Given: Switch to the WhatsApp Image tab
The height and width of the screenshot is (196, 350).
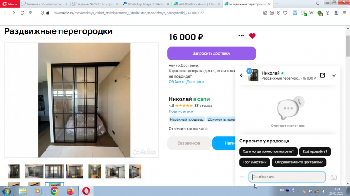Looking at the screenshot, I should click(146, 4).
